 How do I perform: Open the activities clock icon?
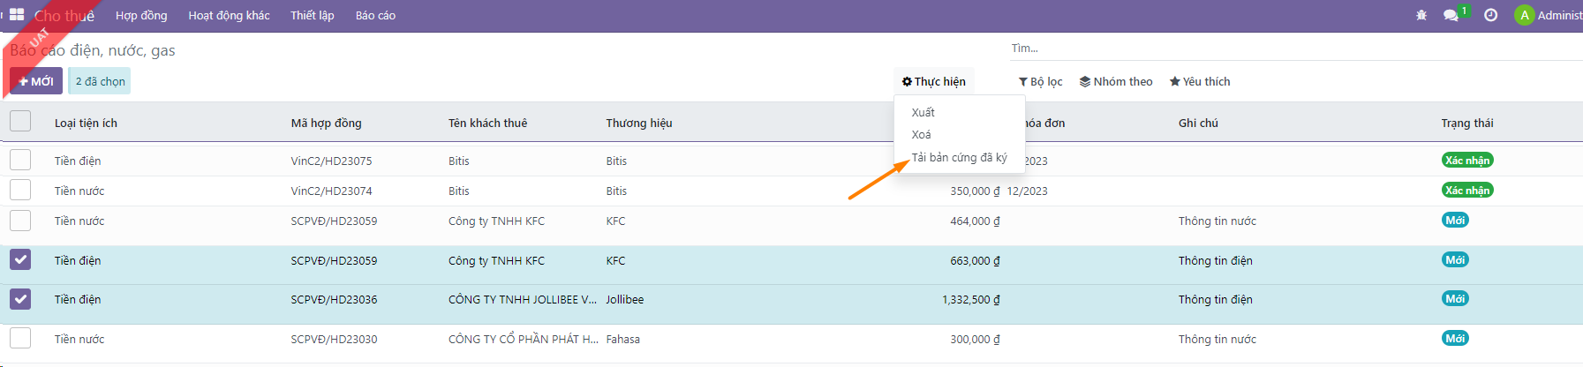click(x=1490, y=15)
